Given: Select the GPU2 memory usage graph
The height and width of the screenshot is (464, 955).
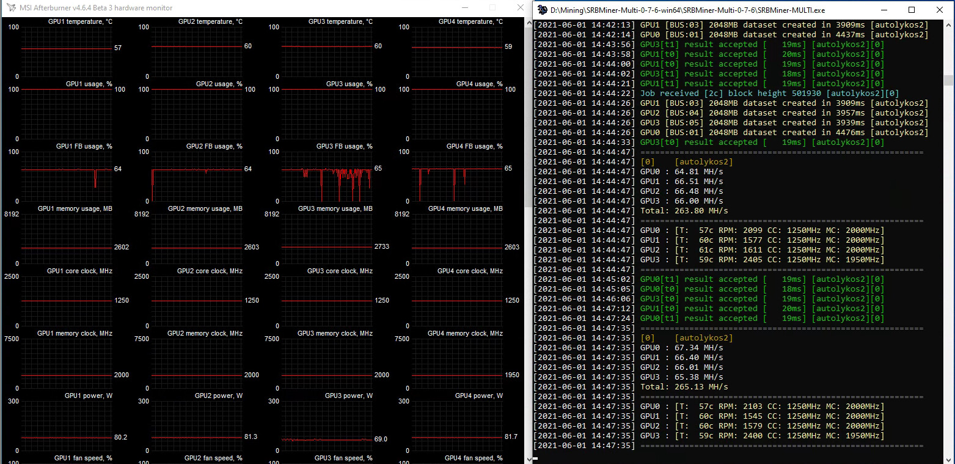Looking at the screenshot, I should click(x=197, y=239).
